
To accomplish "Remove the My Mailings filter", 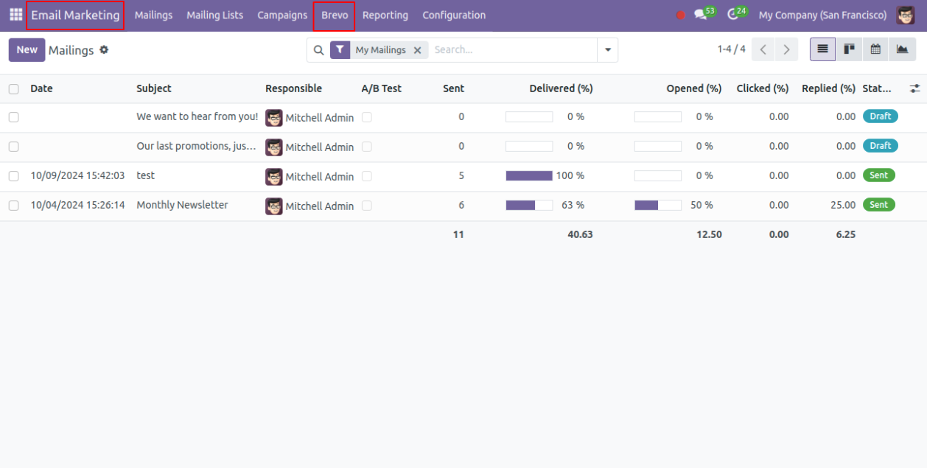I will click(x=417, y=50).
